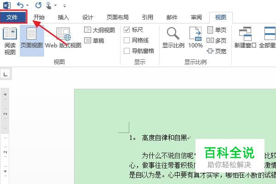This screenshot has width=276, height=184.
Task: Expand the Undo history dropdown arrow
Action: click(x=27, y=5)
